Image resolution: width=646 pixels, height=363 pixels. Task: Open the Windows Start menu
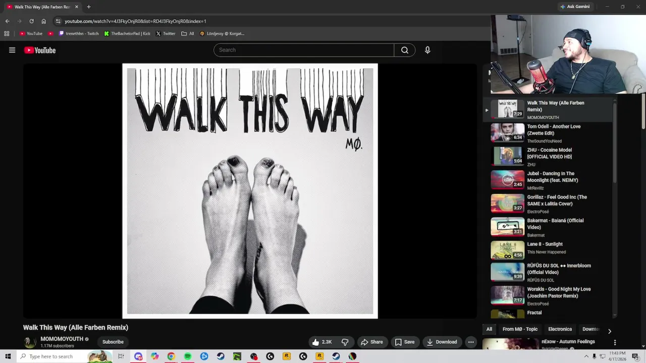click(x=8, y=356)
